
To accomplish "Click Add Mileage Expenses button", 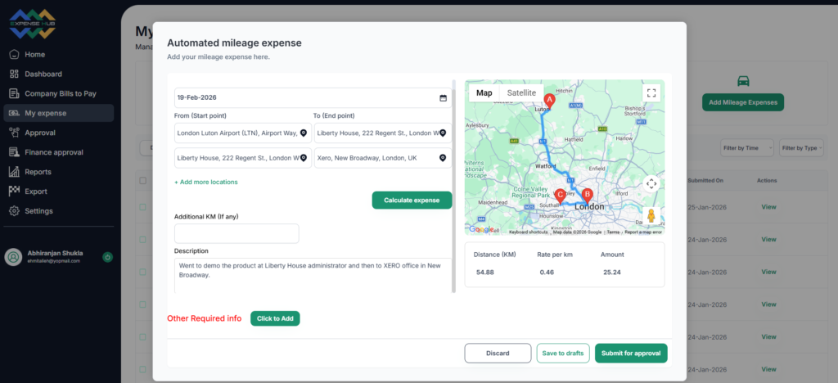I will click(x=743, y=102).
